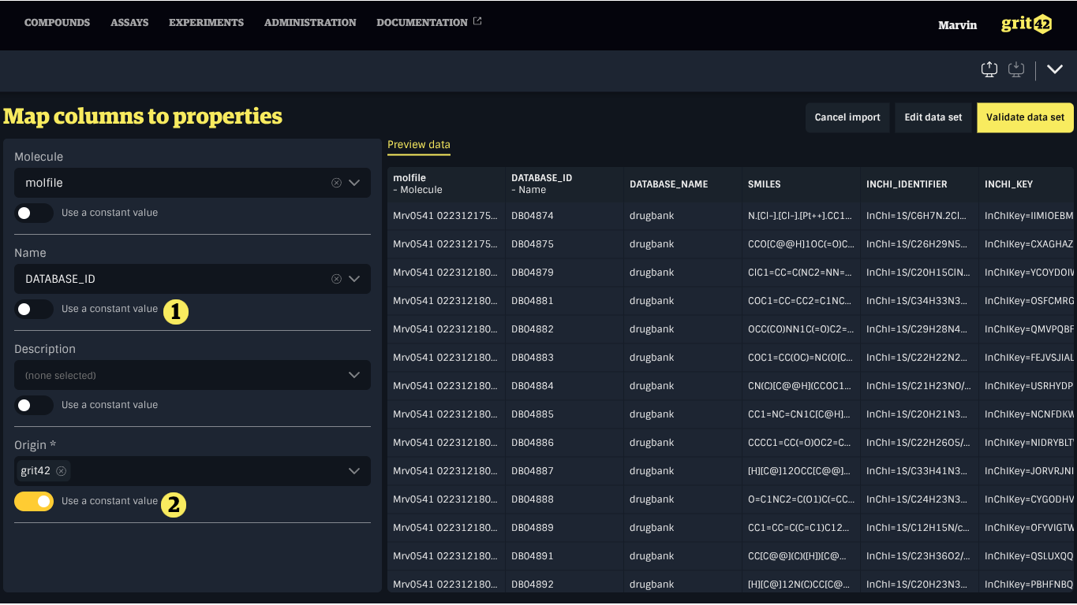Click the molfile column header

446,184
